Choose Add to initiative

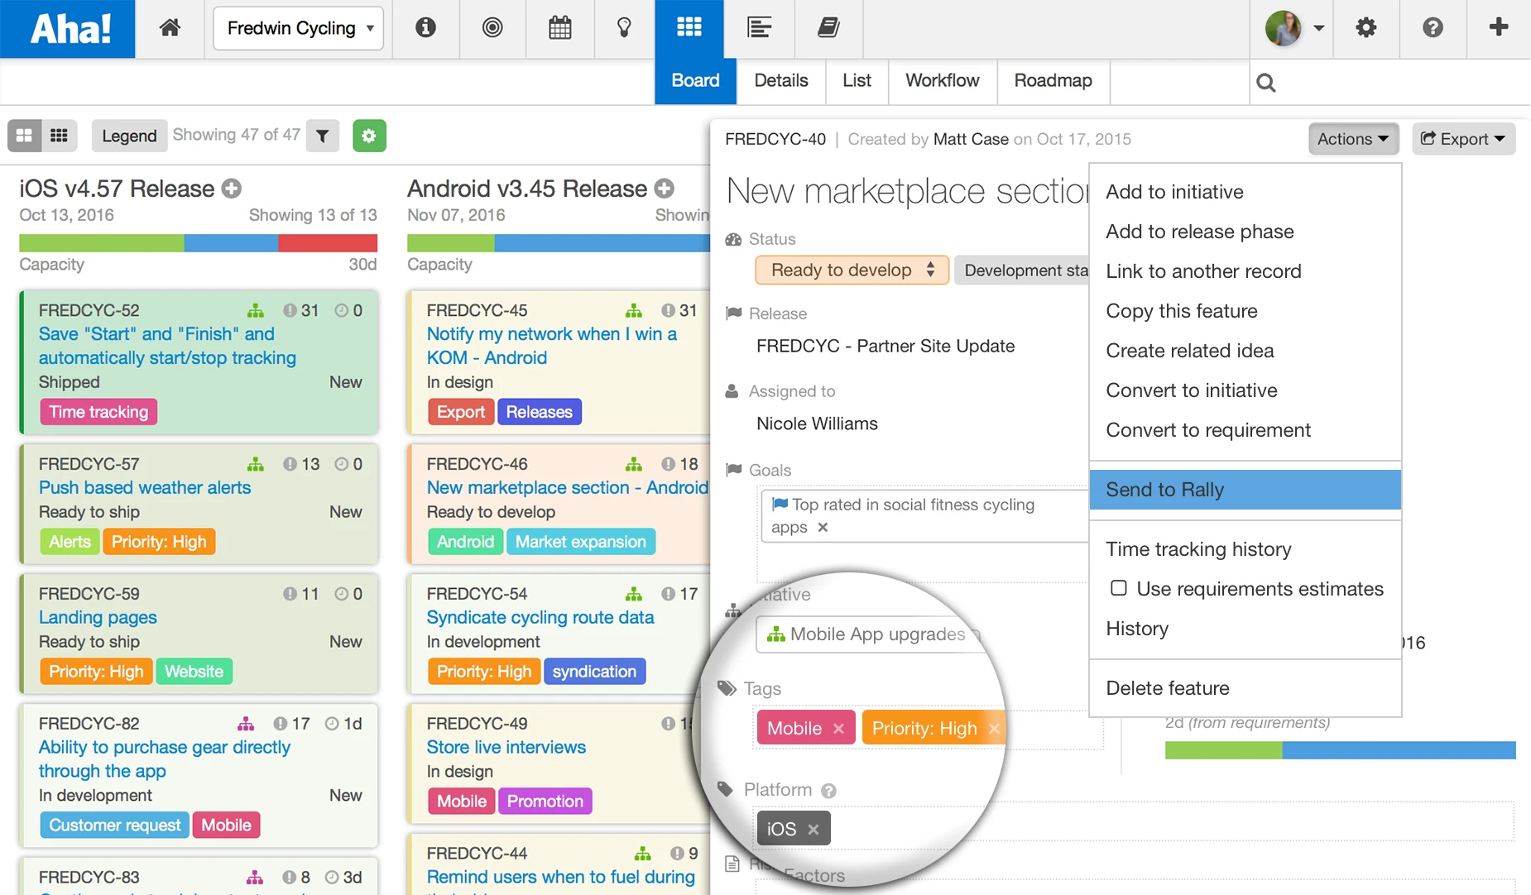point(1245,192)
